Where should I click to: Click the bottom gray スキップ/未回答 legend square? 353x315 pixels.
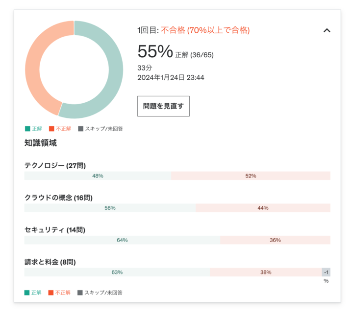pos(80,293)
